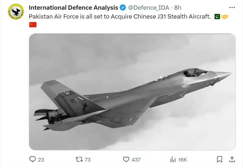The height and width of the screenshot is (168, 243).
Task: Share the post via upload arrow icon
Action: tap(232, 159)
